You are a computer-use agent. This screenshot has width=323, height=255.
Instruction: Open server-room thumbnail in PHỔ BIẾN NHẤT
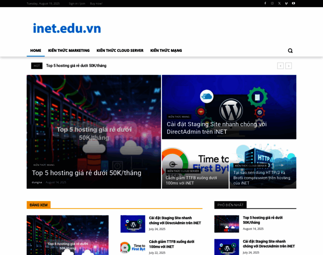[x=227, y=224]
